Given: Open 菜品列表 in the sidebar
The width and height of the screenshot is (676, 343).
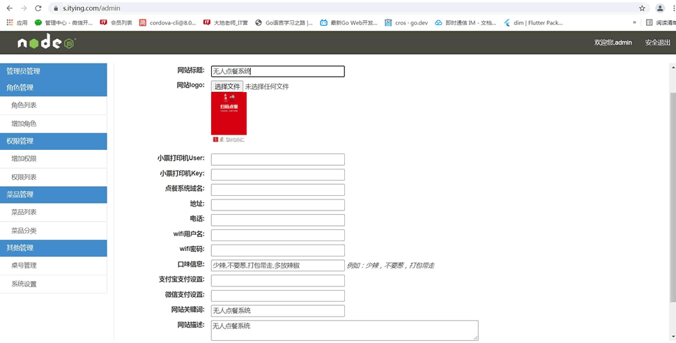Looking at the screenshot, I should point(54,212).
